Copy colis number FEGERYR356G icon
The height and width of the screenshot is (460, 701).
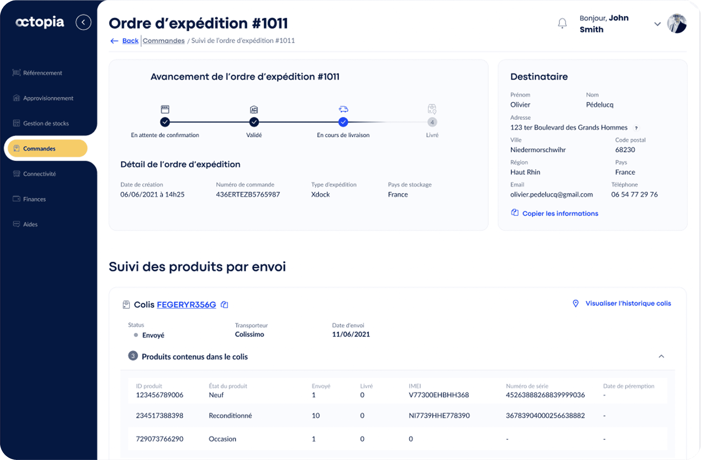click(x=224, y=305)
